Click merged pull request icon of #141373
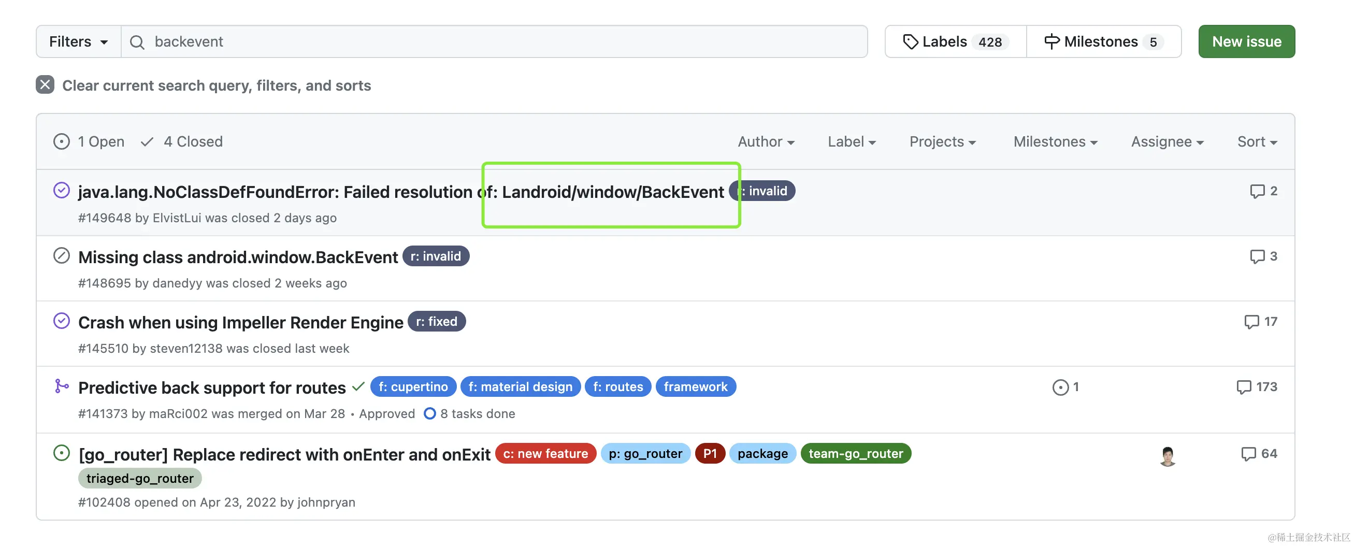 coord(62,386)
